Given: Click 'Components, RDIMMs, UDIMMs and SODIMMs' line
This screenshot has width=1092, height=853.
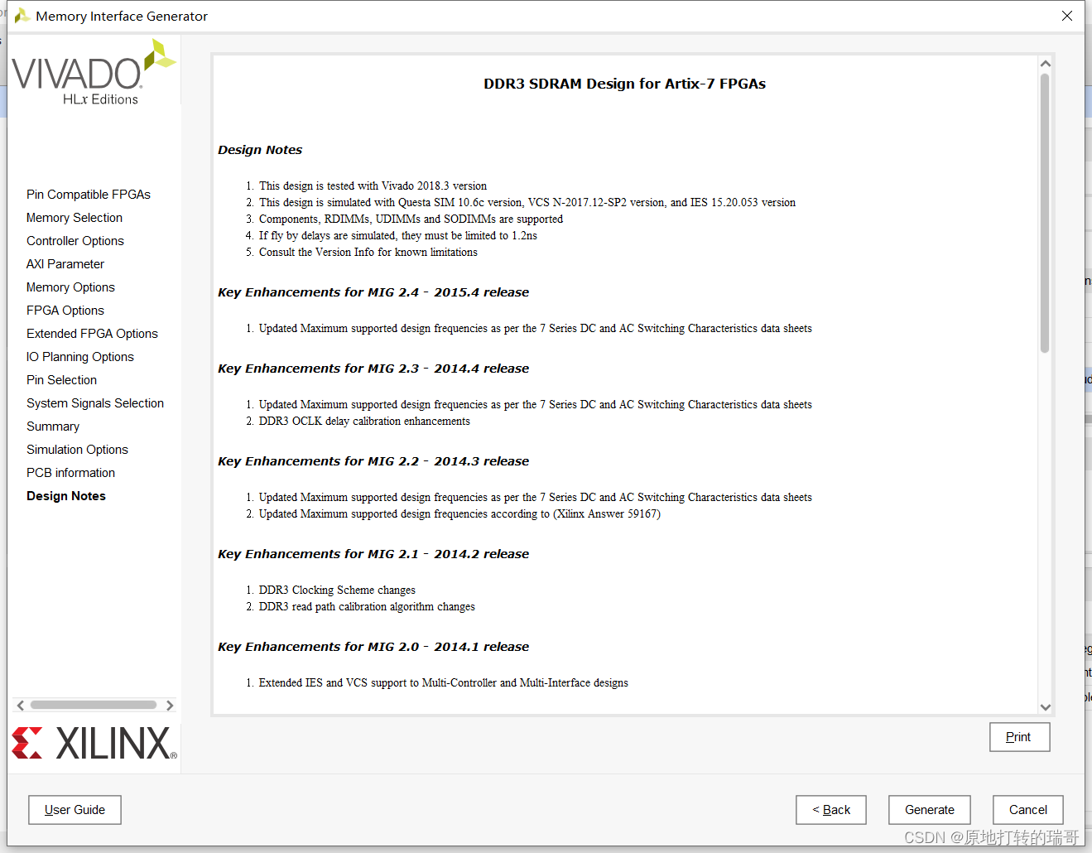Looking at the screenshot, I should click(x=411, y=219).
